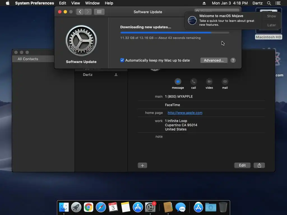Click the work address 1 Infinite Loop
The image size is (287, 215).
[181, 125]
